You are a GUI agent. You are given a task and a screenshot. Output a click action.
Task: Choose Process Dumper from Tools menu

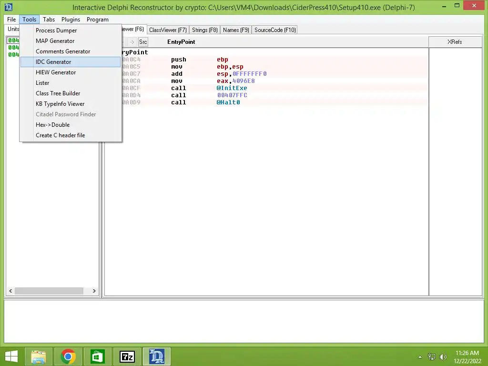point(71,30)
